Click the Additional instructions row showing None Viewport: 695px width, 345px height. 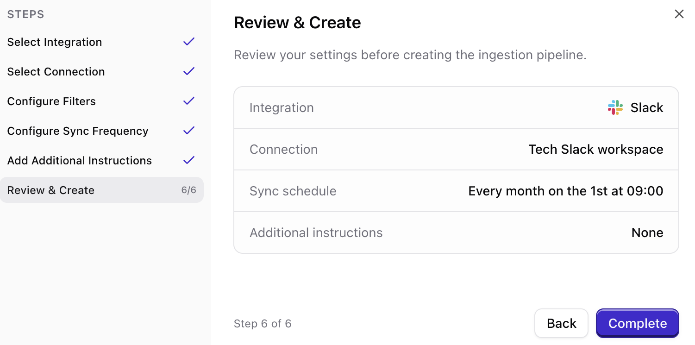pyautogui.click(x=456, y=232)
